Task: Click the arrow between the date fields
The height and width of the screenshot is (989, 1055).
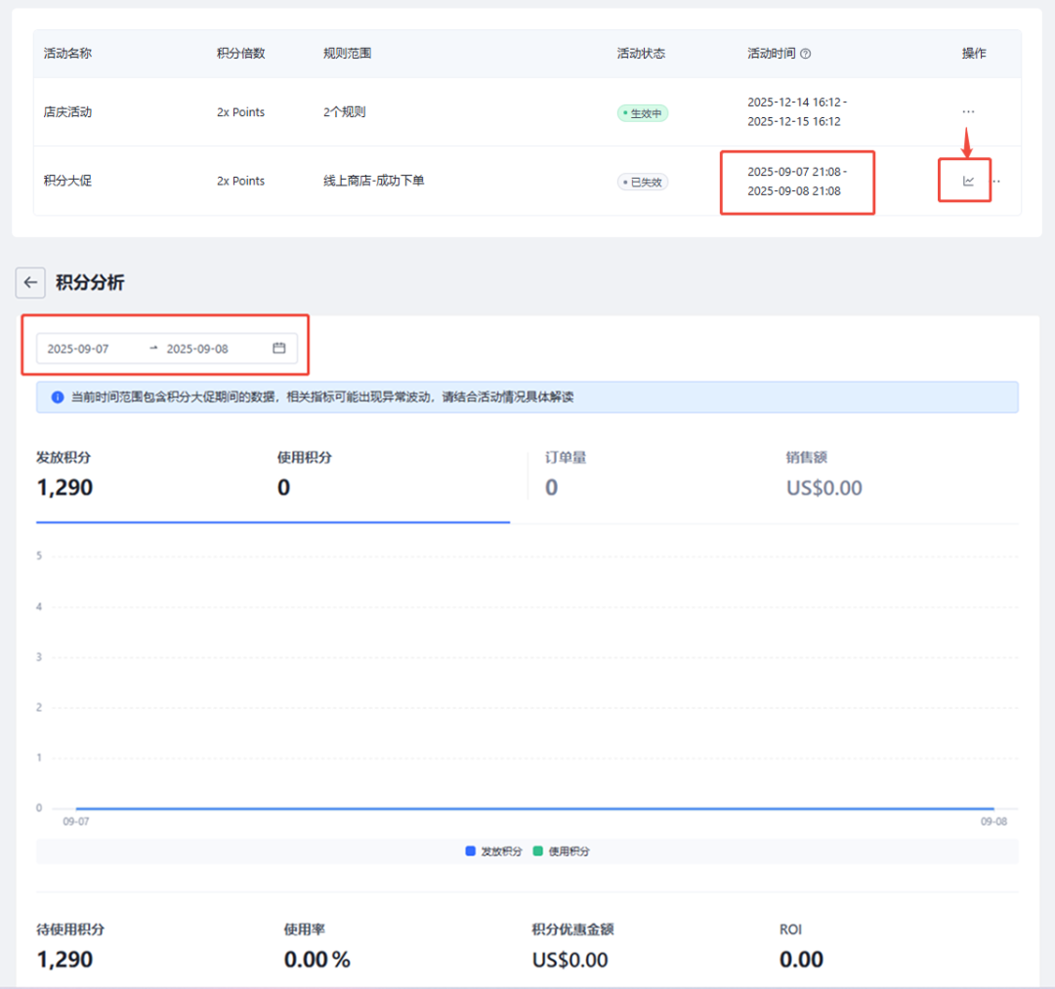Action: [153, 349]
